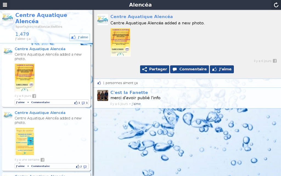This screenshot has width=281, height=176.
Task: Open the Stages de natation photo thumbnail
Action: tap(25, 141)
